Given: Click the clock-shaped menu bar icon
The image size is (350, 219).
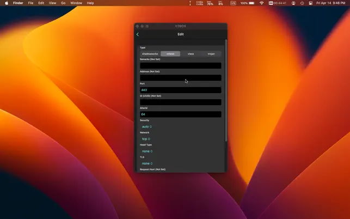Looking at the screenshot, I should [x=302, y=3].
